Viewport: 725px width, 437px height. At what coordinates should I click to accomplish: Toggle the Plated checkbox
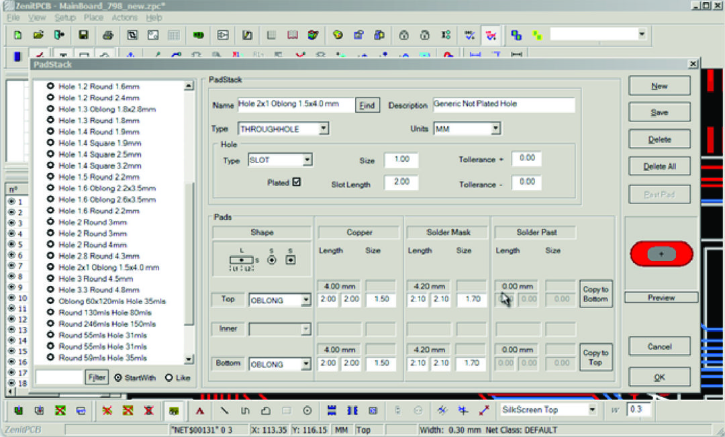coord(296,182)
